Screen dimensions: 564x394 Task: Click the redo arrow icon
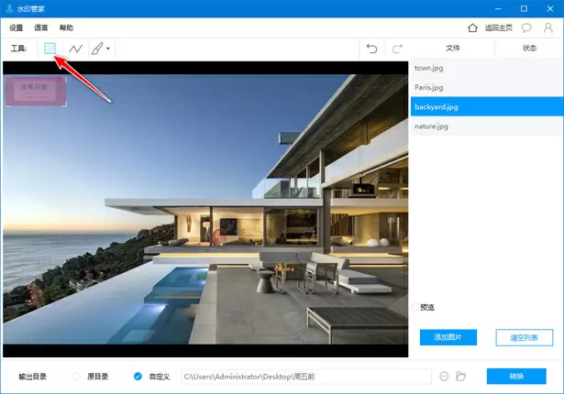point(397,49)
